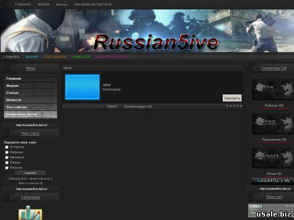294x220 pixels.
Task: Select the Хорошо poll option
Action: click(6, 152)
